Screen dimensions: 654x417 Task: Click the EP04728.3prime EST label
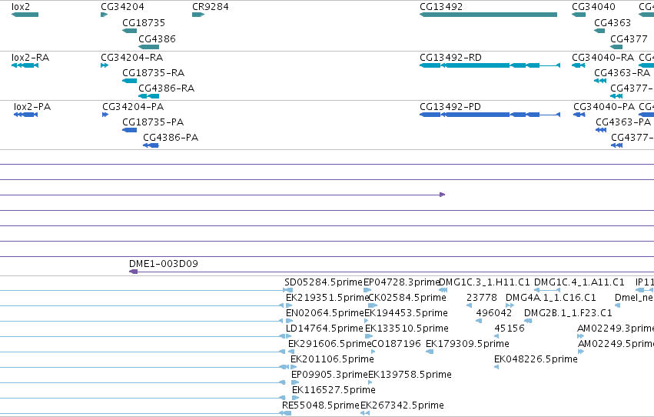pyautogui.click(x=401, y=282)
